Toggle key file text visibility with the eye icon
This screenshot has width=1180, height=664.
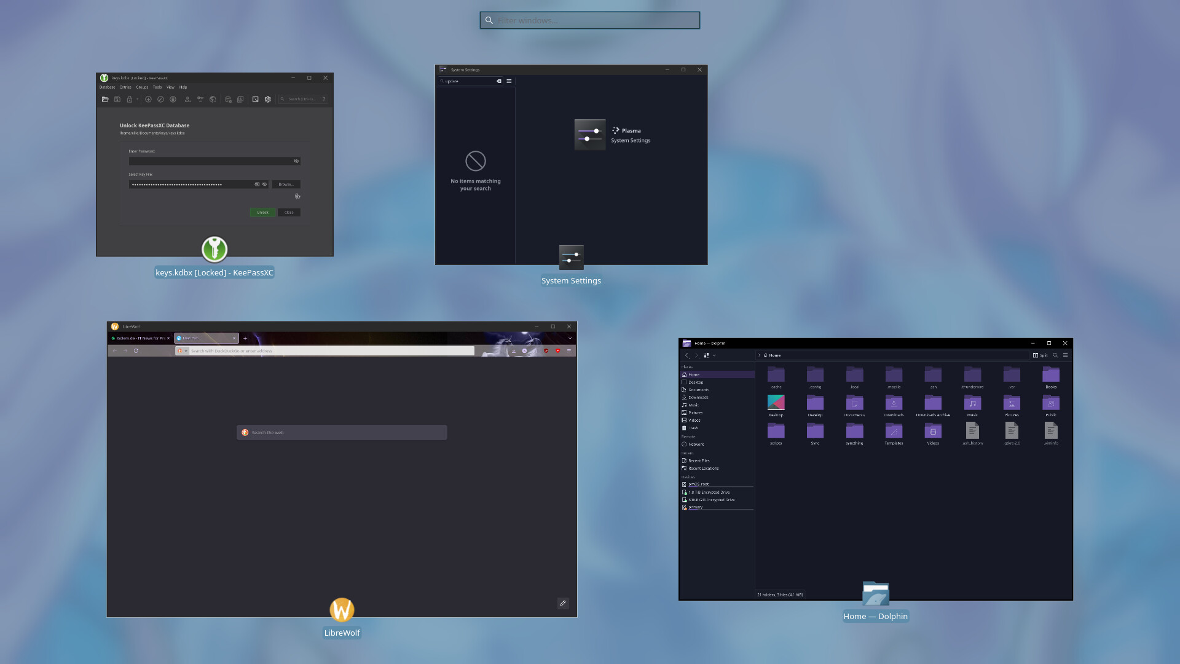(x=264, y=184)
